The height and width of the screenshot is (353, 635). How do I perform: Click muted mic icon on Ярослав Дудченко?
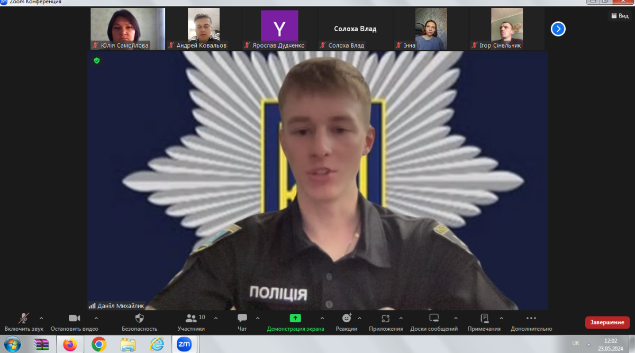point(247,46)
